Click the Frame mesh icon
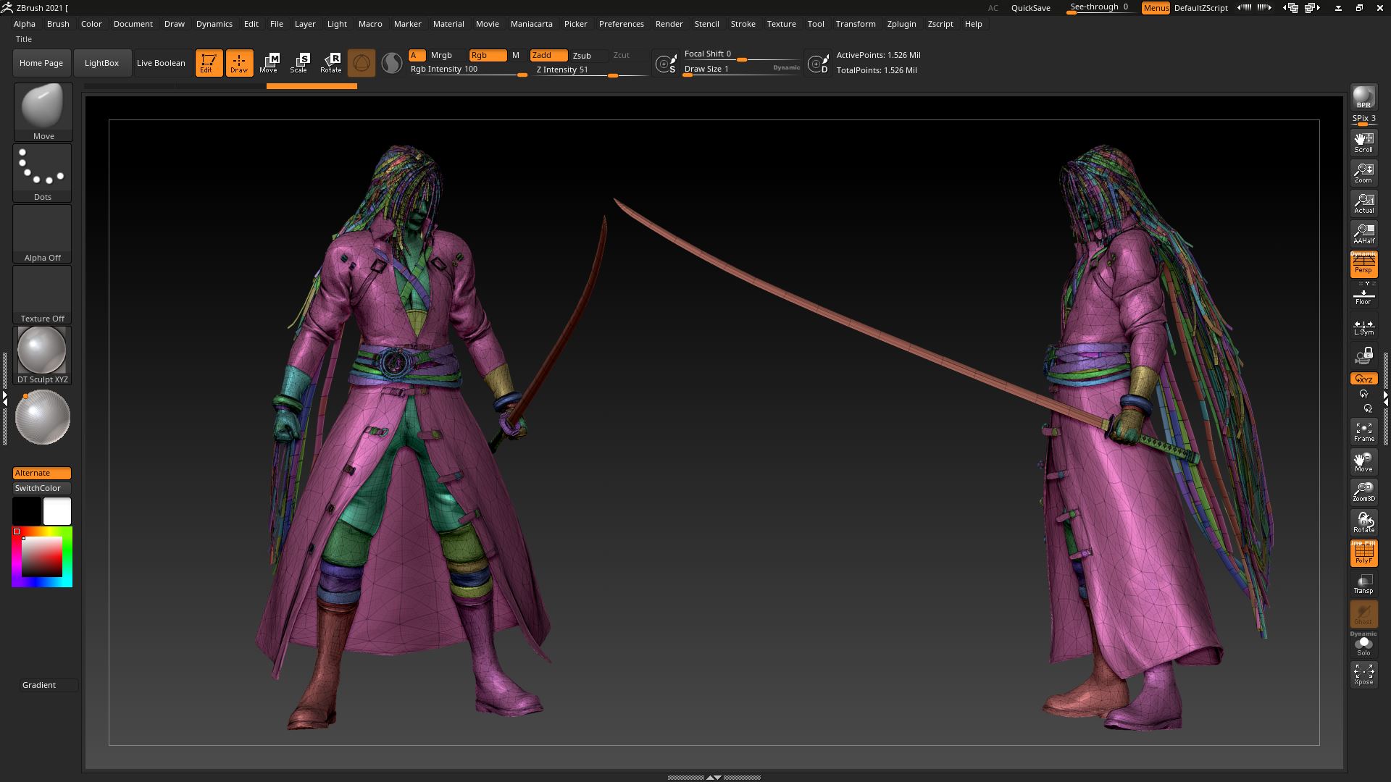The height and width of the screenshot is (782, 1391). coord(1363,431)
